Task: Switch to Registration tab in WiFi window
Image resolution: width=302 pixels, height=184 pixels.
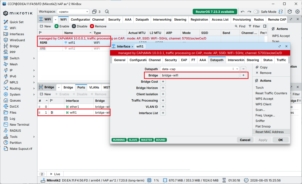Action: click(x=199, y=19)
